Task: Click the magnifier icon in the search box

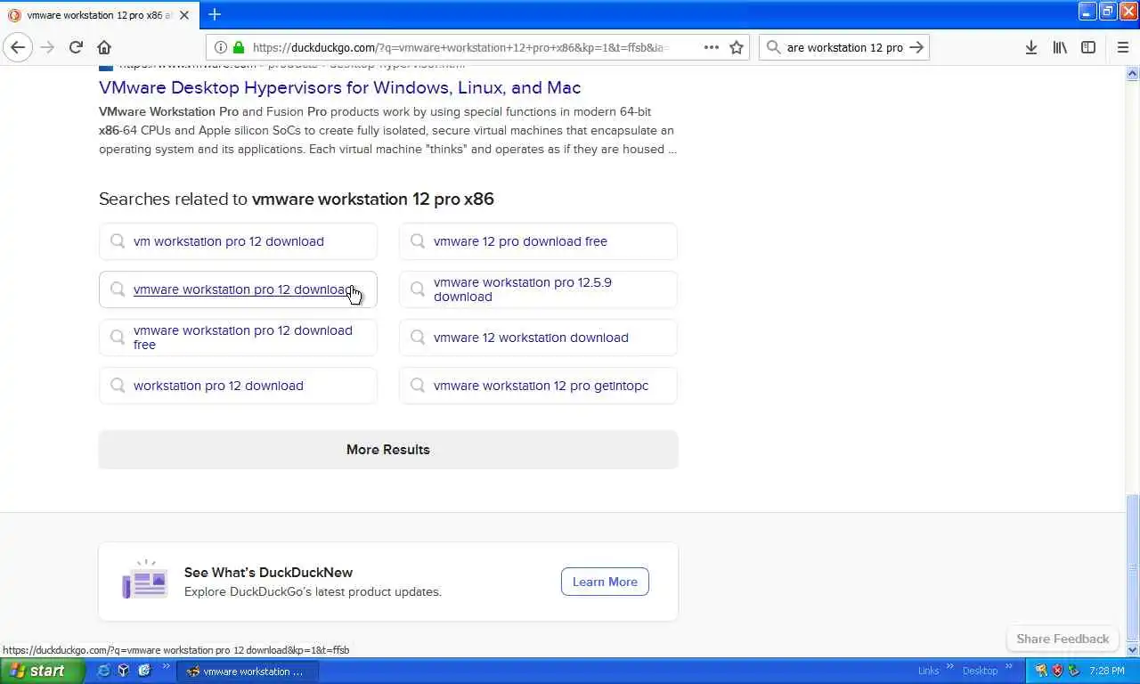Action: [x=773, y=47]
